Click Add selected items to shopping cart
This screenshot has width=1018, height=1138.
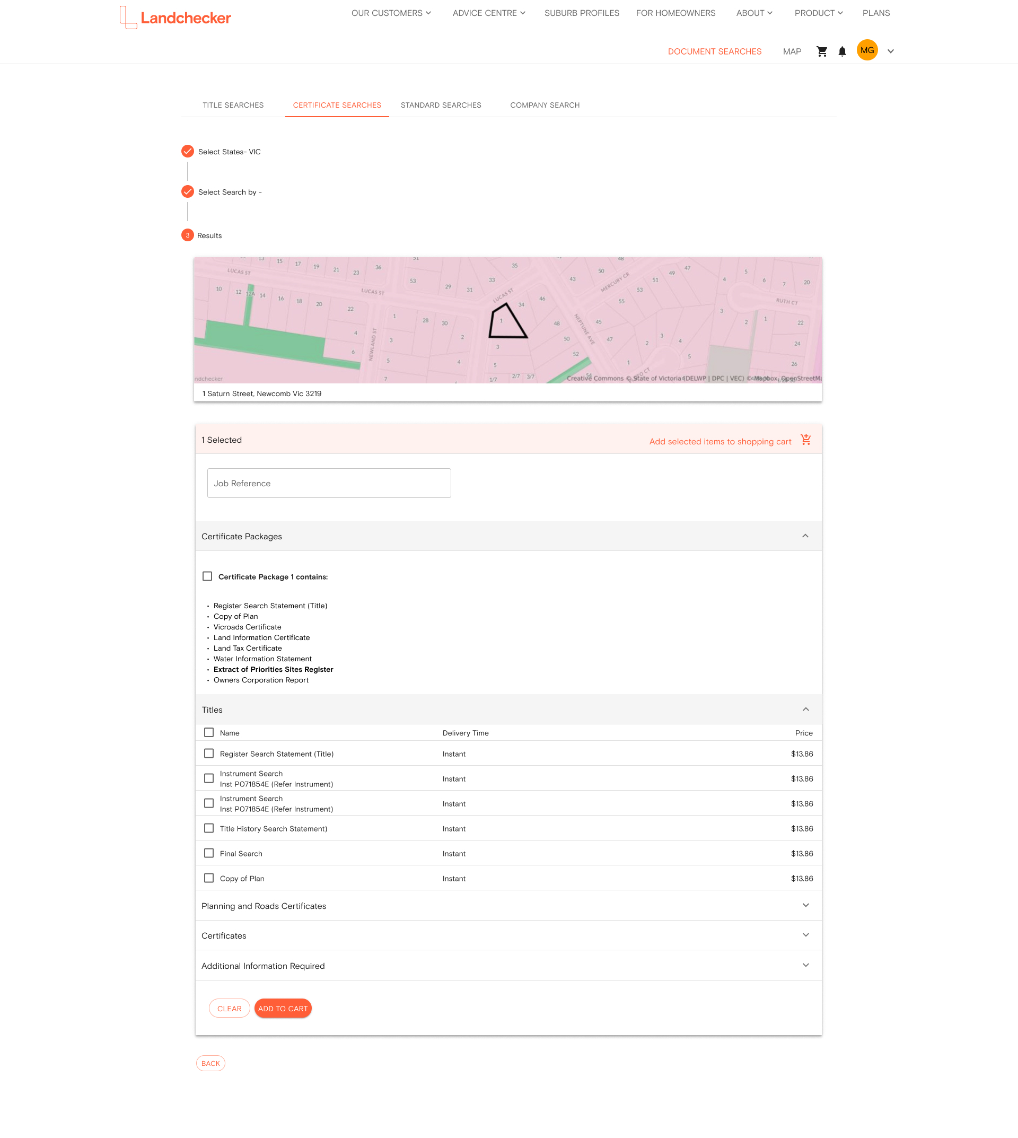pyautogui.click(x=720, y=441)
